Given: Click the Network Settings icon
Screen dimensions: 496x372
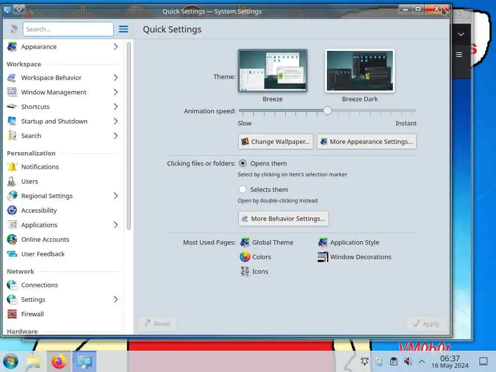Looking at the screenshot, I should (12, 299).
